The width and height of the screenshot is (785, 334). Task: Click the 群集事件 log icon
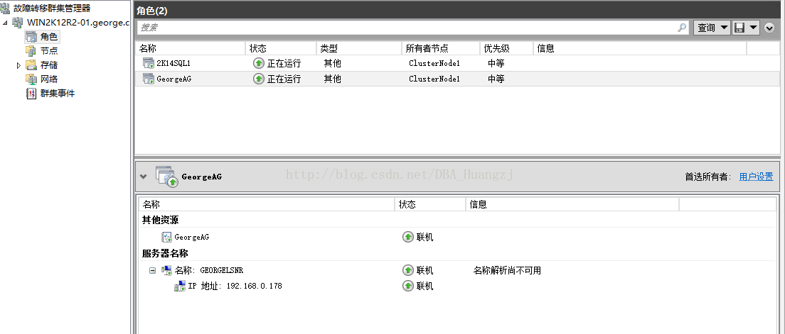coord(31,94)
